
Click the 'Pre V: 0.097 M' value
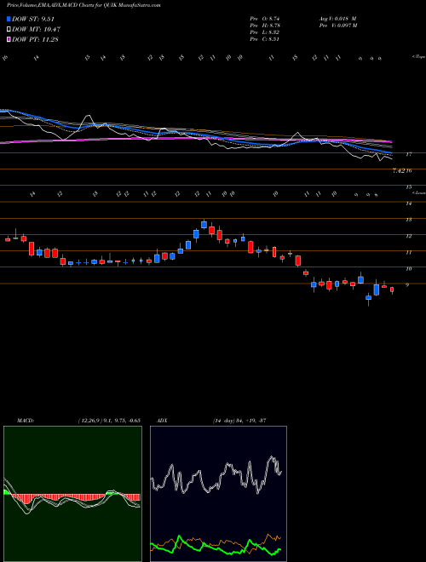[337, 25]
